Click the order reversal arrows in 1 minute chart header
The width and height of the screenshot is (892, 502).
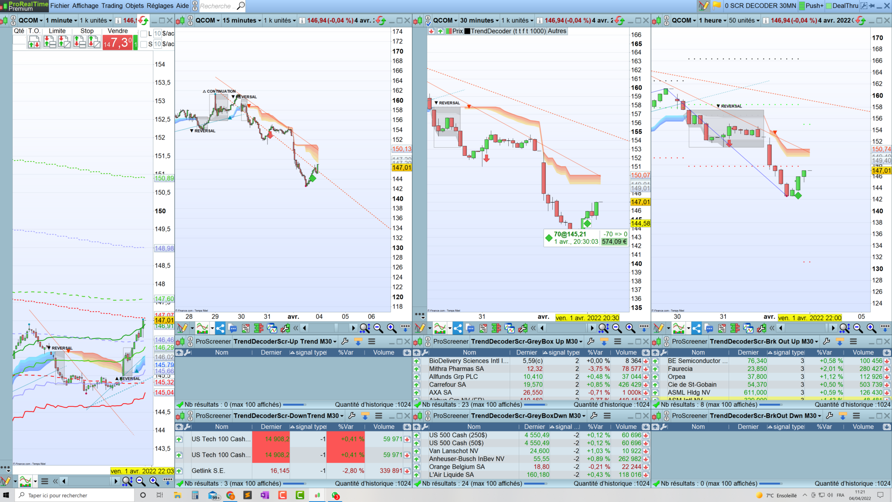click(143, 20)
